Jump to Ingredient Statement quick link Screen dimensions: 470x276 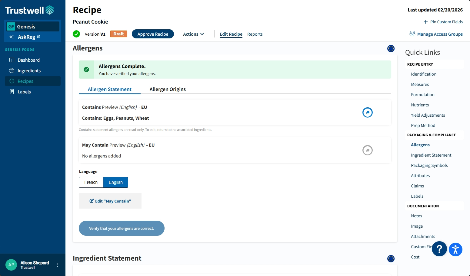click(x=431, y=155)
